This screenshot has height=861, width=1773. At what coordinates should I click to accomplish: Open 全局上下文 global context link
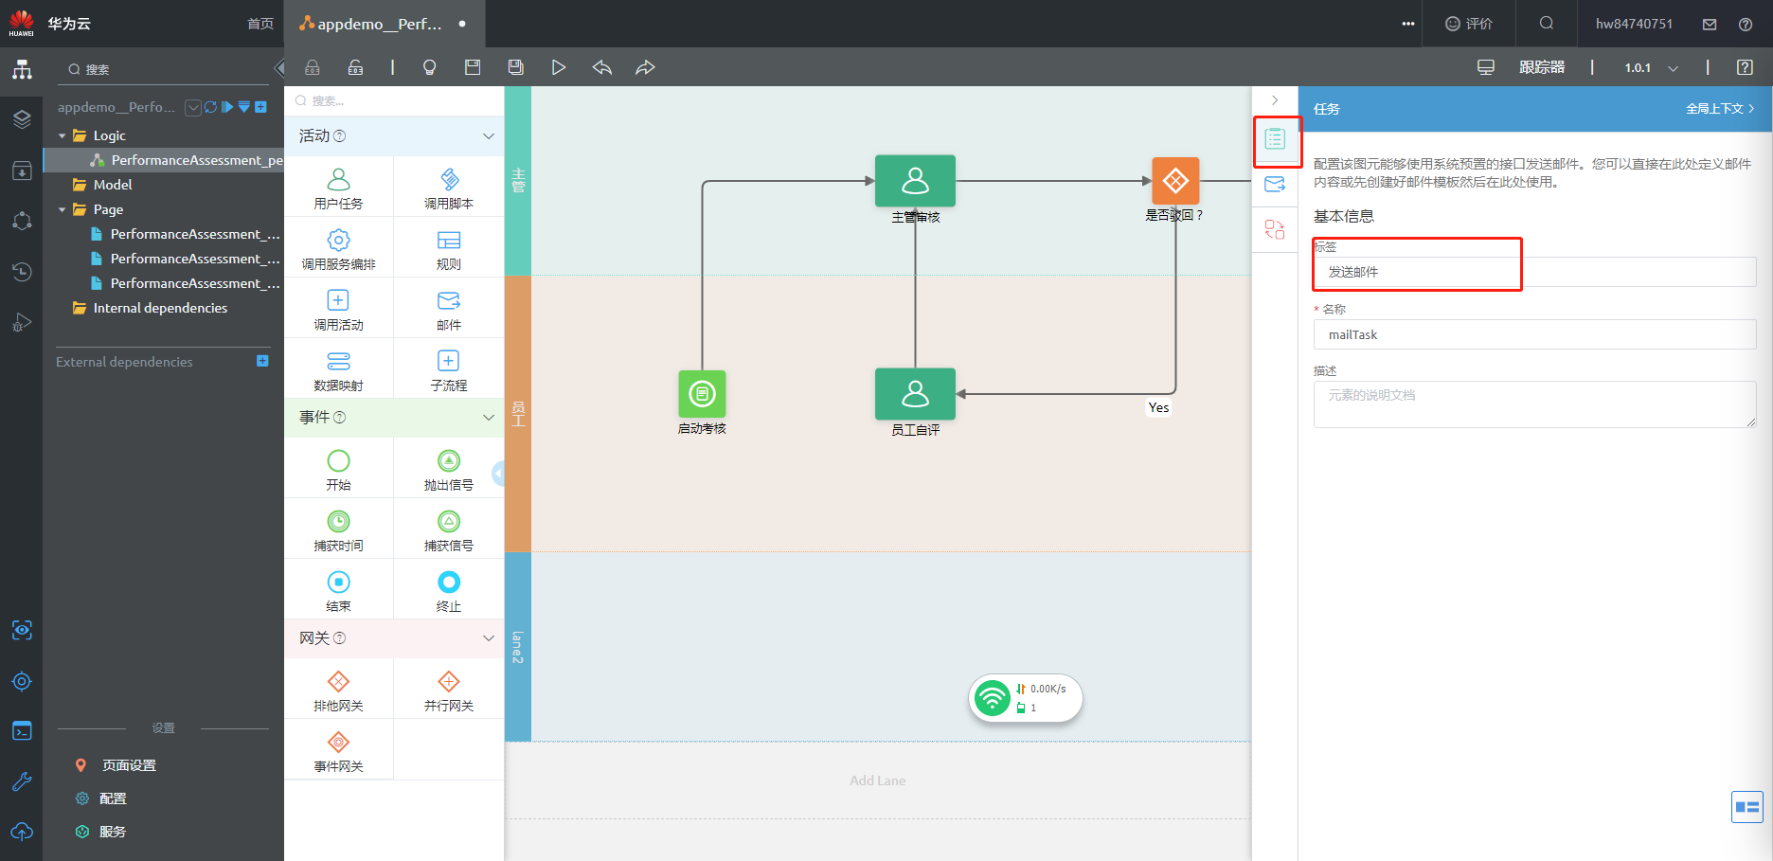click(1720, 109)
